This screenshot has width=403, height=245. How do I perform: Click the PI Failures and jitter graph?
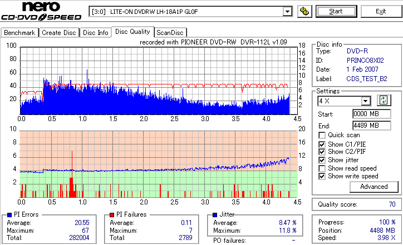159,164
